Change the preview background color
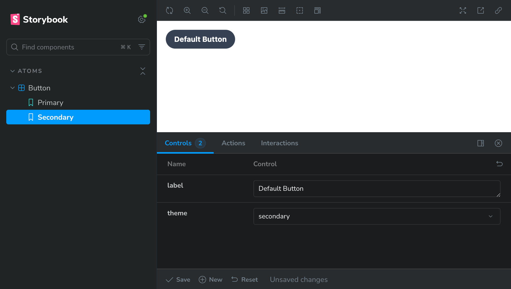This screenshot has width=511, height=289. click(264, 10)
